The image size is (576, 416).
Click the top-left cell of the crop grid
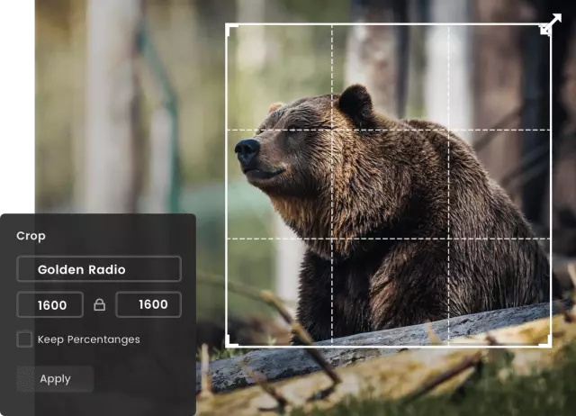[x=280, y=77]
